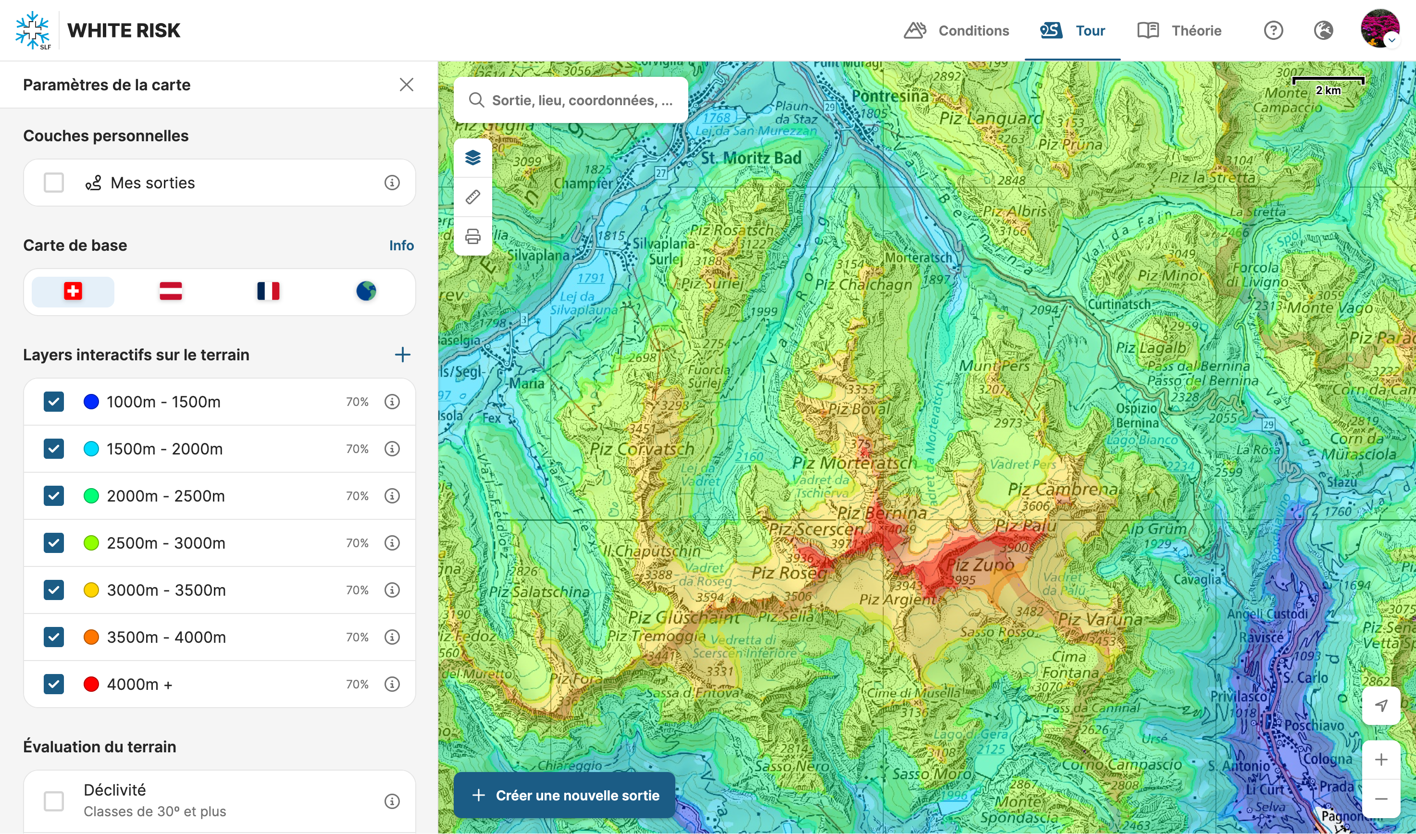Viewport: 1416px width, 834px height.
Task: Click the orange 3500m - 4000m color swatch
Action: tap(91, 637)
